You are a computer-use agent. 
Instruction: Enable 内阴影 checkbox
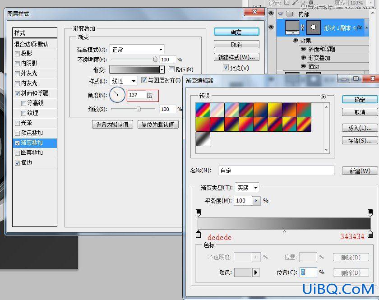(17, 64)
